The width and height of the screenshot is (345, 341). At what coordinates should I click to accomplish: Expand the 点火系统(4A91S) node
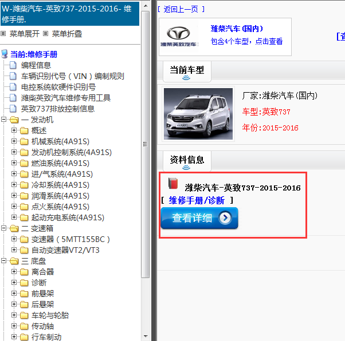click(x=14, y=207)
